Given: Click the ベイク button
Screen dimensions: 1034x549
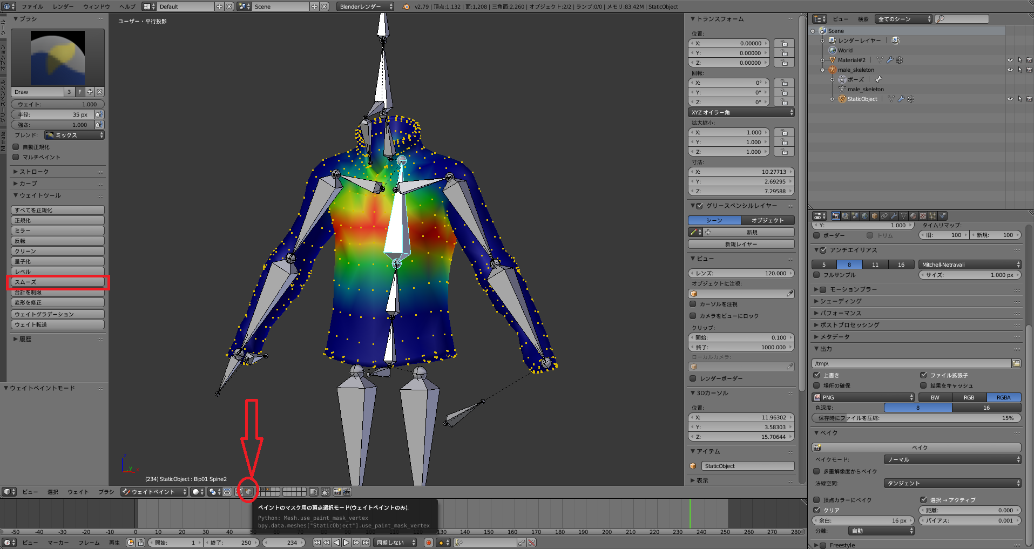Looking at the screenshot, I should pos(916,448).
